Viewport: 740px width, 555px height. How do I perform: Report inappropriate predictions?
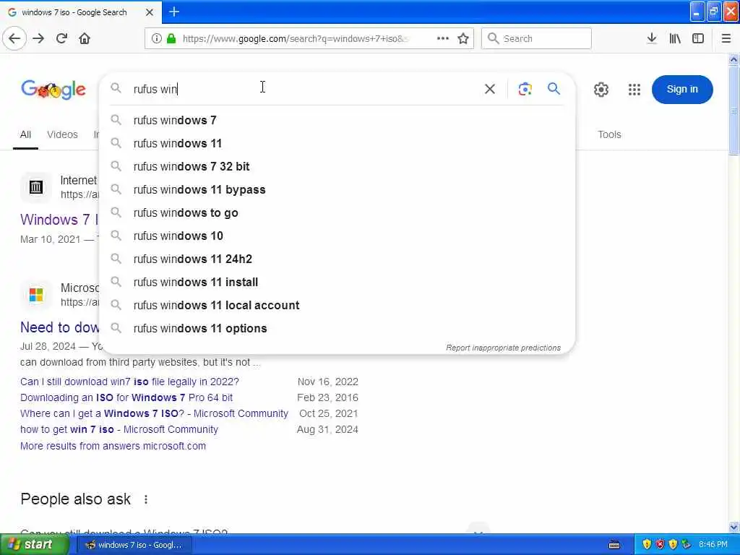pyautogui.click(x=503, y=348)
